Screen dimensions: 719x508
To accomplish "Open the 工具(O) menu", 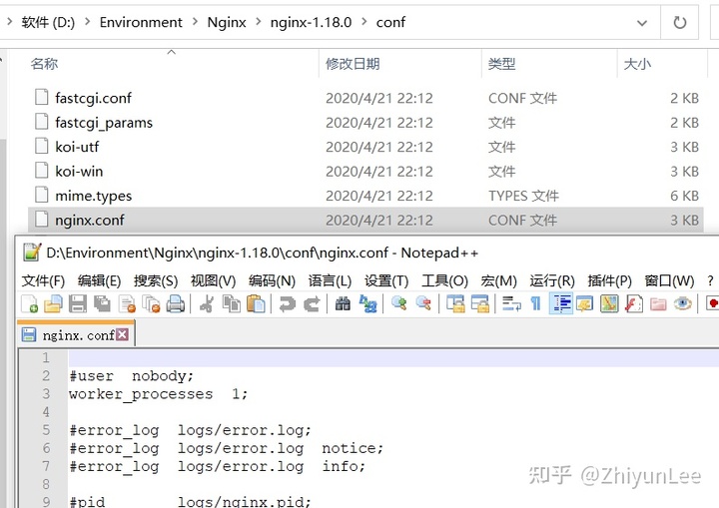I will [444, 280].
